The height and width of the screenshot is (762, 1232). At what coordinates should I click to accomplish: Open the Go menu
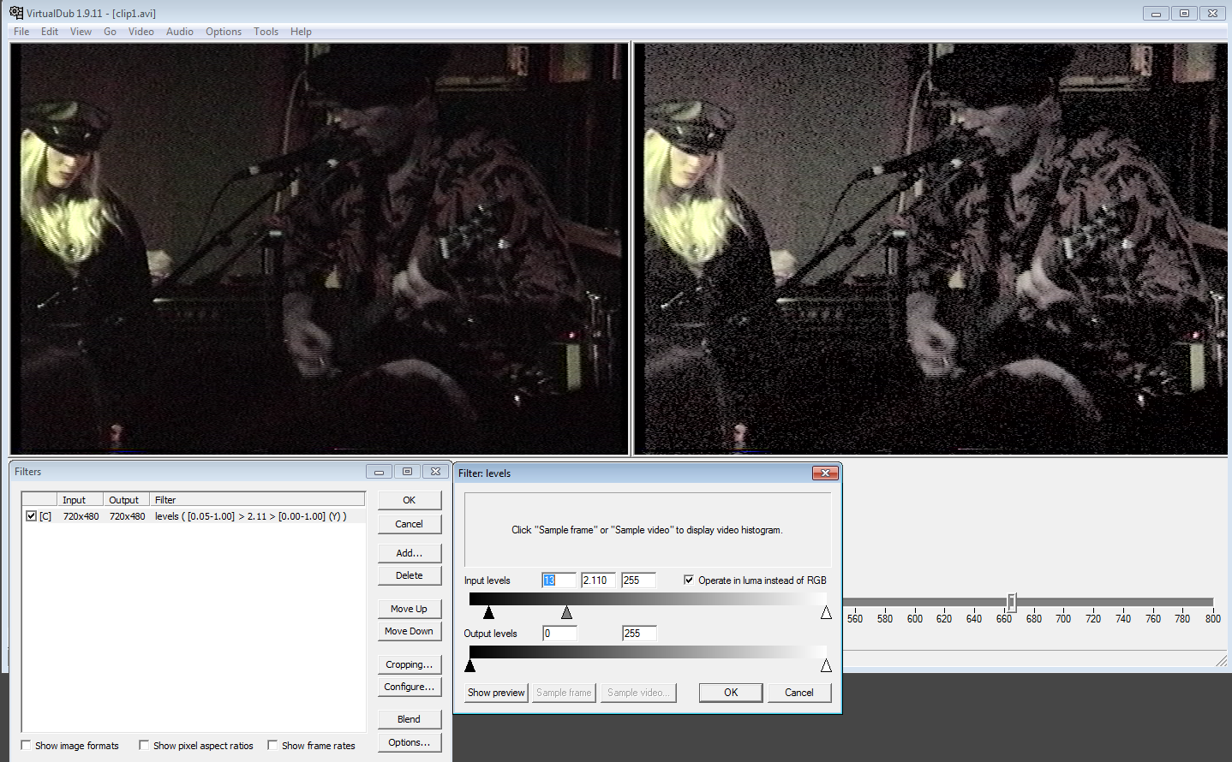coord(110,32)
